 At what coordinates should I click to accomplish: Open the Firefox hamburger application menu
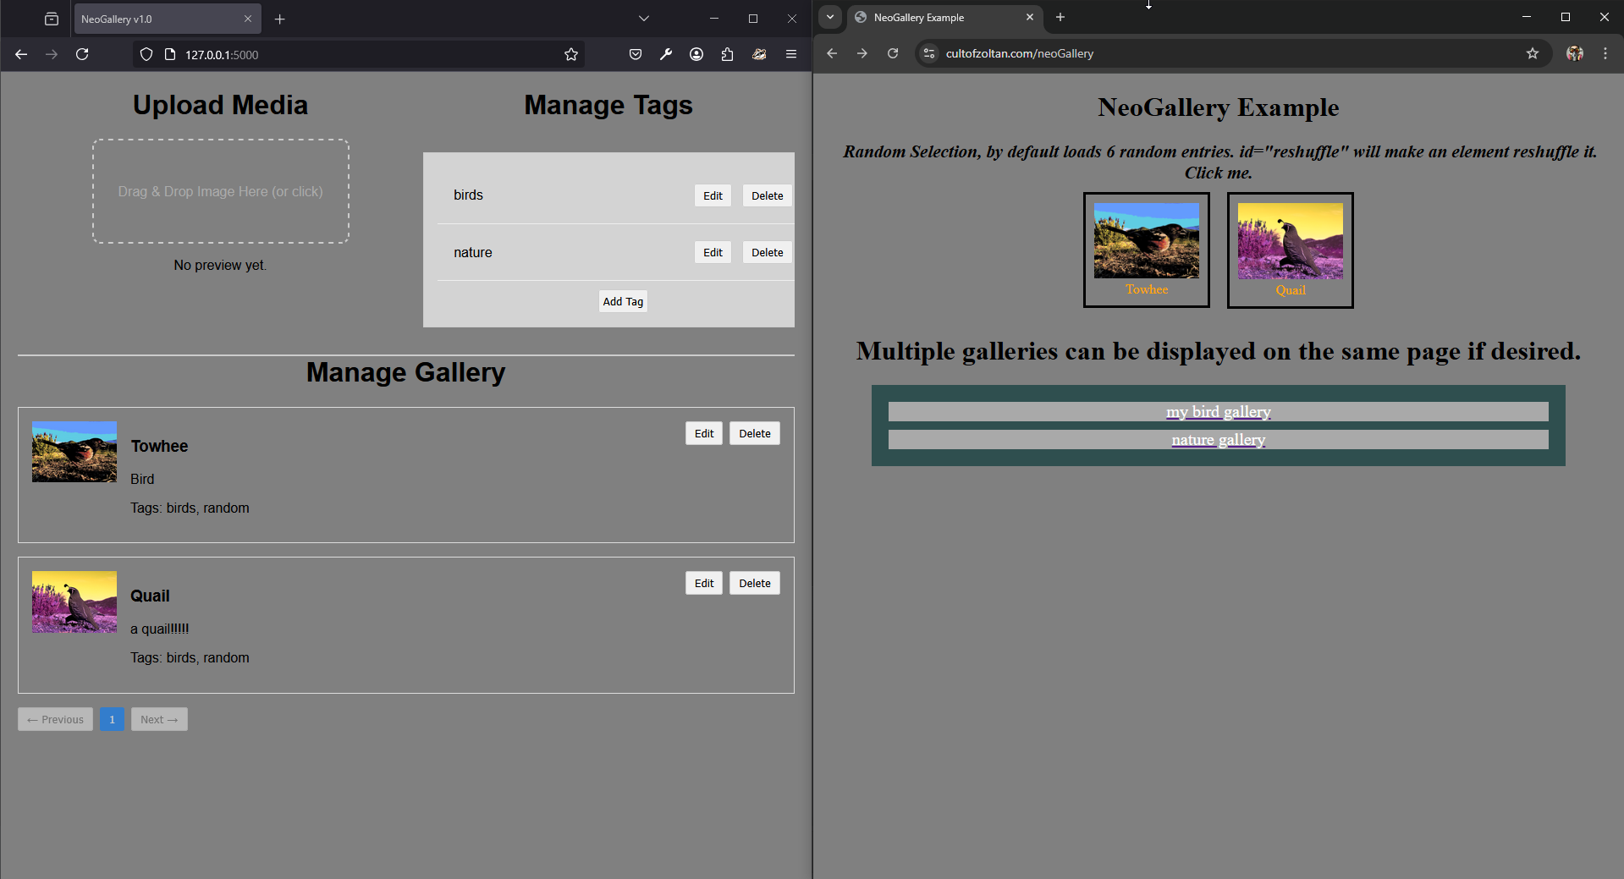790,54
